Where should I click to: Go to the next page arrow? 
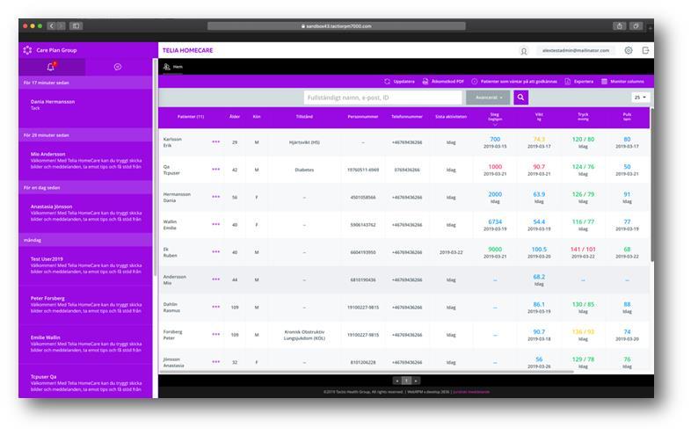pos(416,381)
